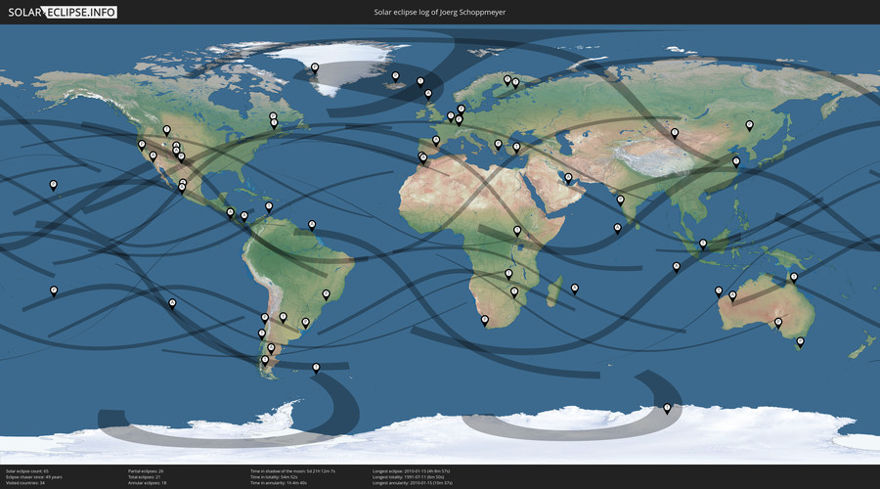Select the marker in Spain

point(436,141)
